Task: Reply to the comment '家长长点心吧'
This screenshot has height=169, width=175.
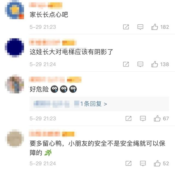Action: click(x=140, y=27)
